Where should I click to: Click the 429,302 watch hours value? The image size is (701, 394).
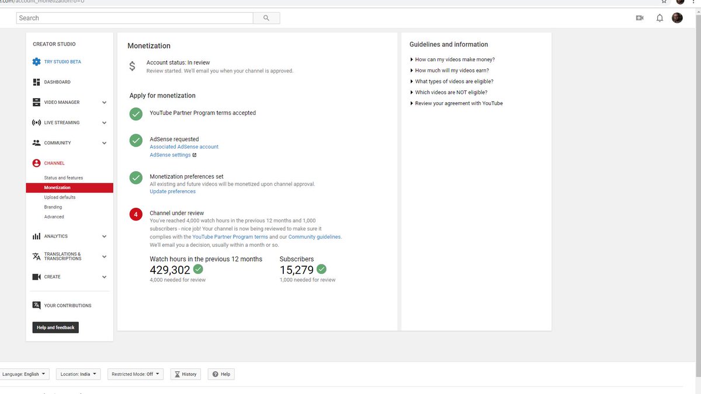point(170,270)
